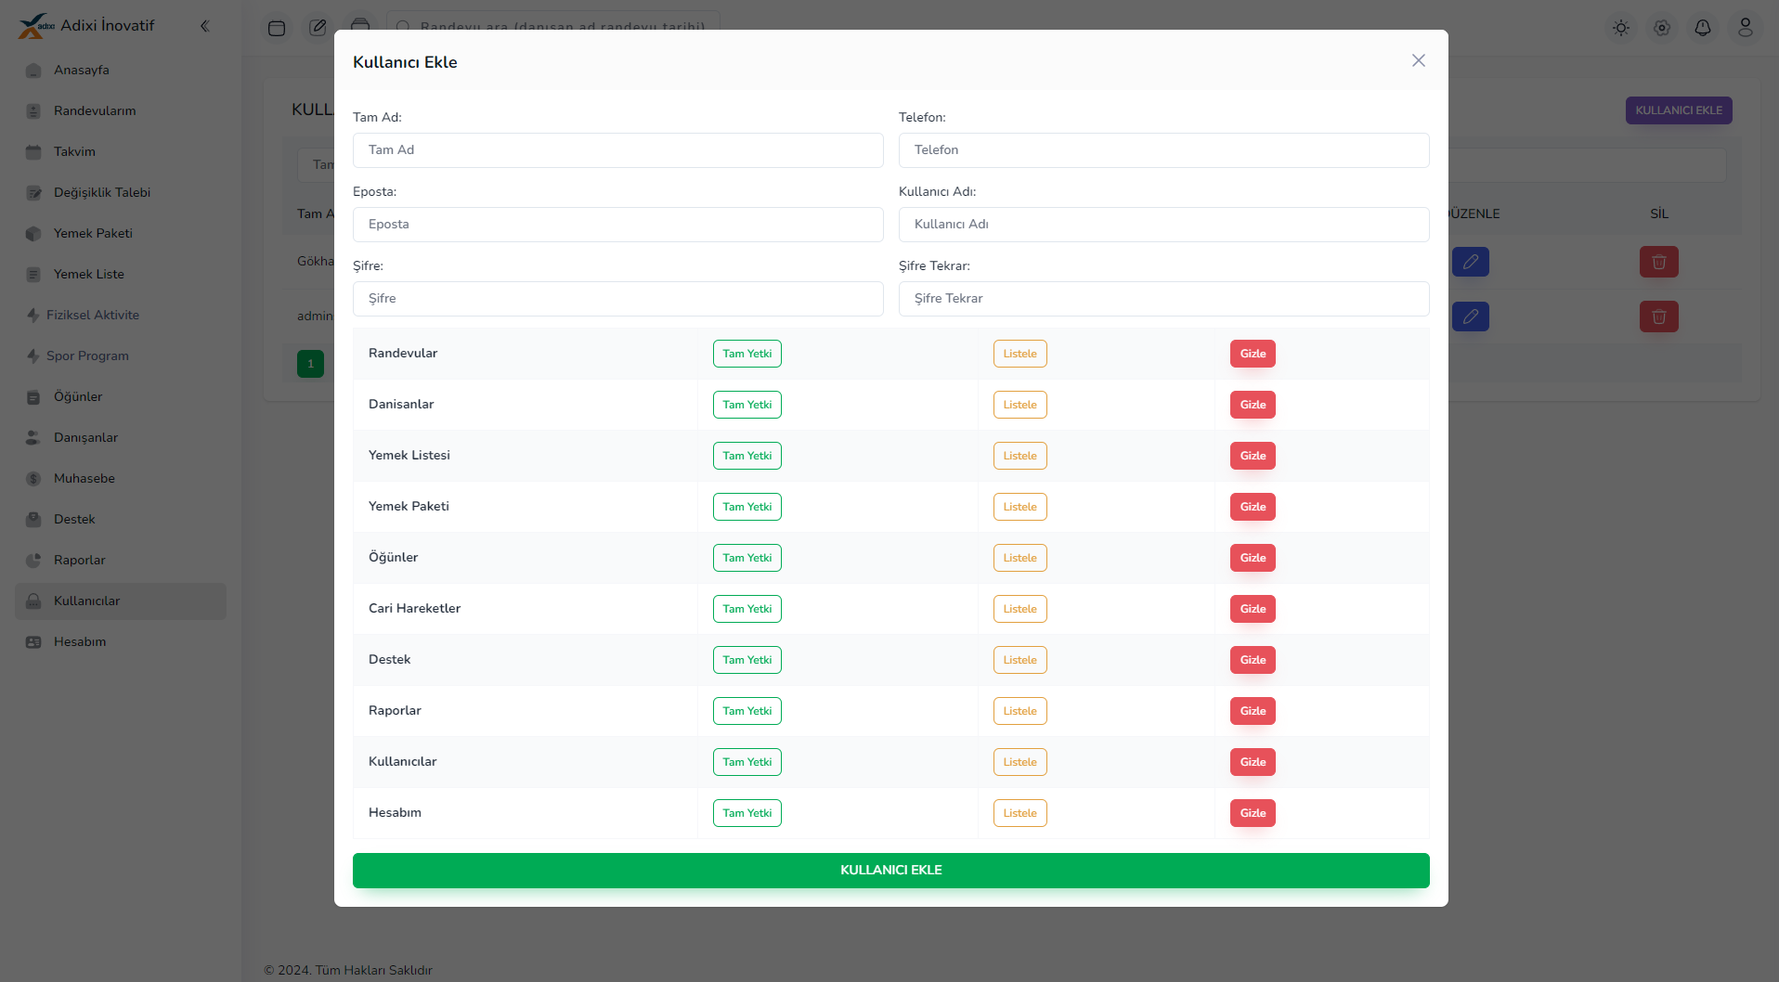Set Yemek Paketi to Gizle
1779x982 pixels.
[1253, 507]
